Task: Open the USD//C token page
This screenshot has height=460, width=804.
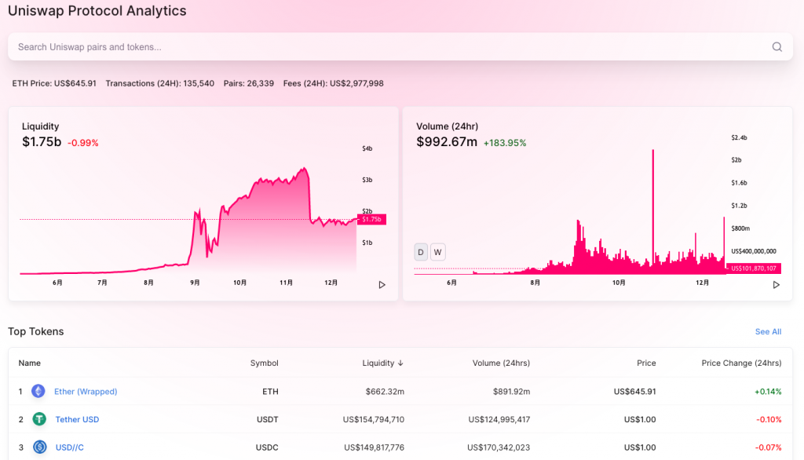Action: point(69,447)
